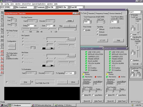Open the File menu
Screen dimensions: 143x107
[x=2, y=4]
